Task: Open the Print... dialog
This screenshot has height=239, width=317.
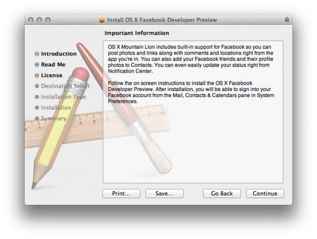Action: click(x=121, y=193)
